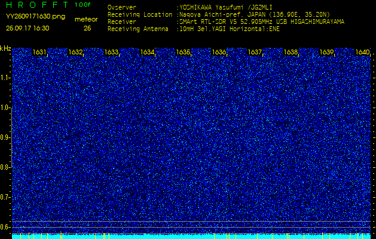The height and width of the screenshot is (239, 376).
Task: Click the 1.0 kHz frequency label
Action: tap(5, 108)
